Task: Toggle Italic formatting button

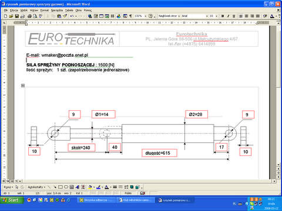Action: (228, 16)
